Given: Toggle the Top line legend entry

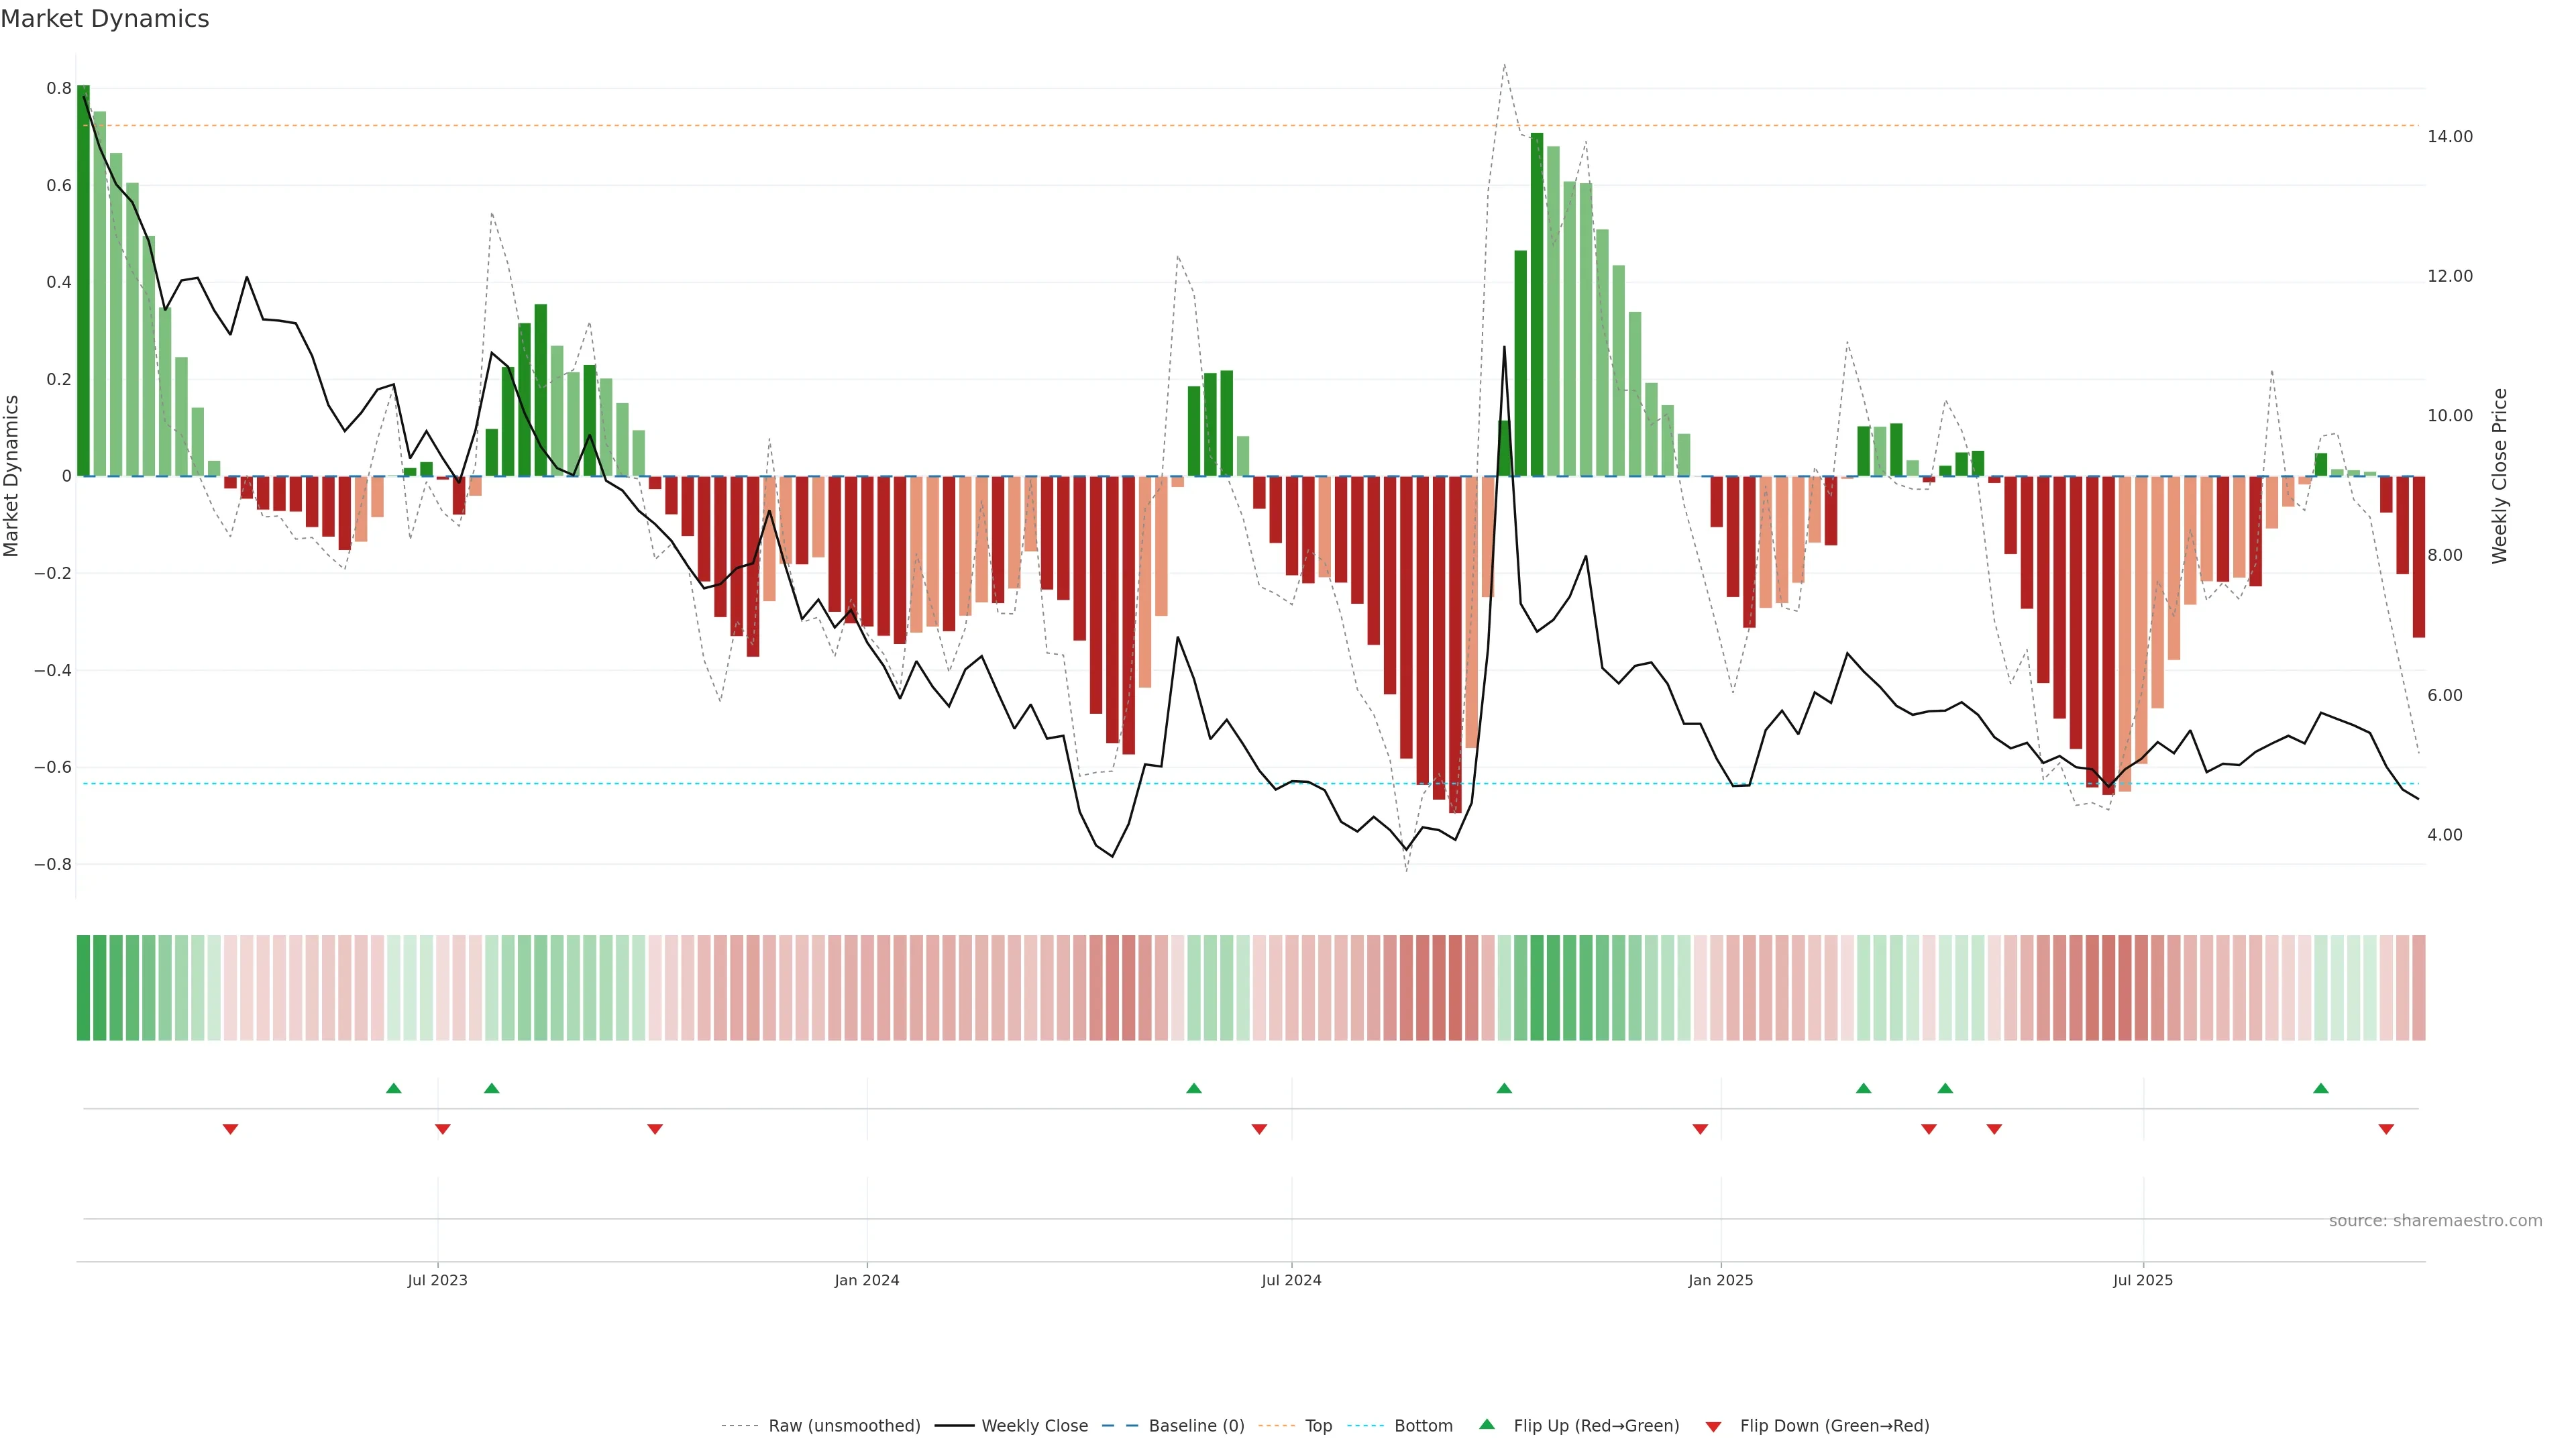Looking at the screenshot, I should (1318, 1426).
